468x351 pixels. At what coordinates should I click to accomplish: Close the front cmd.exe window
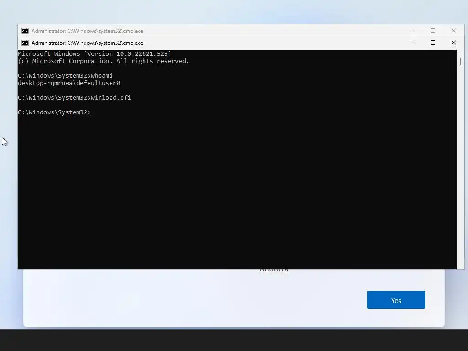tap(454, 43)
